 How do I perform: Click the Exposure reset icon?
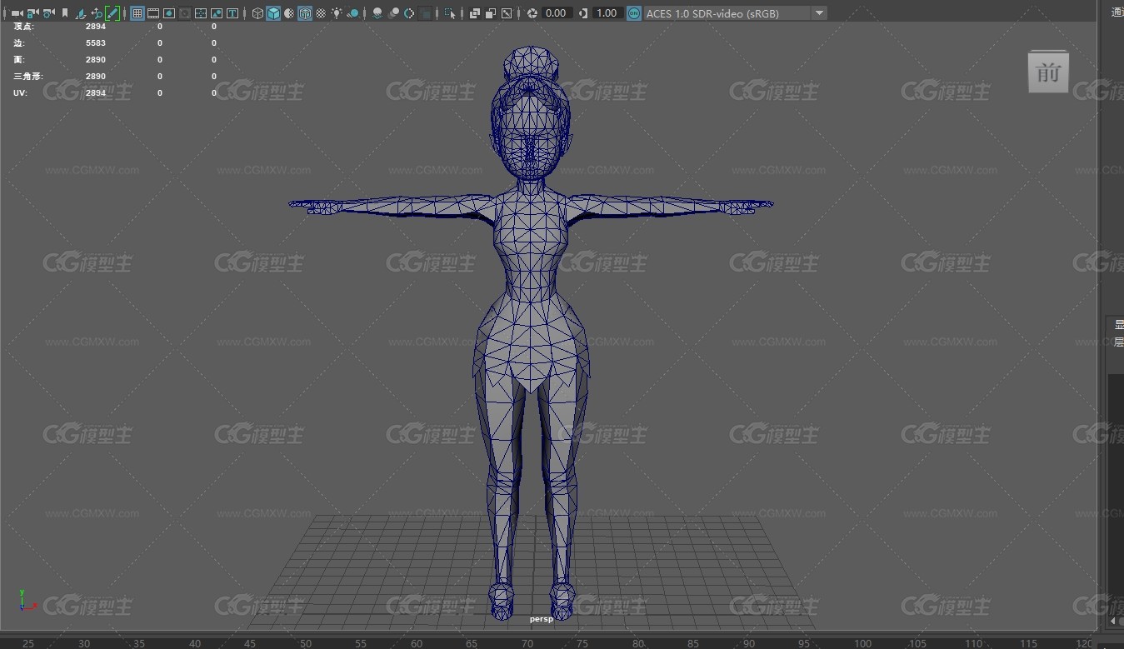(532, 13)
